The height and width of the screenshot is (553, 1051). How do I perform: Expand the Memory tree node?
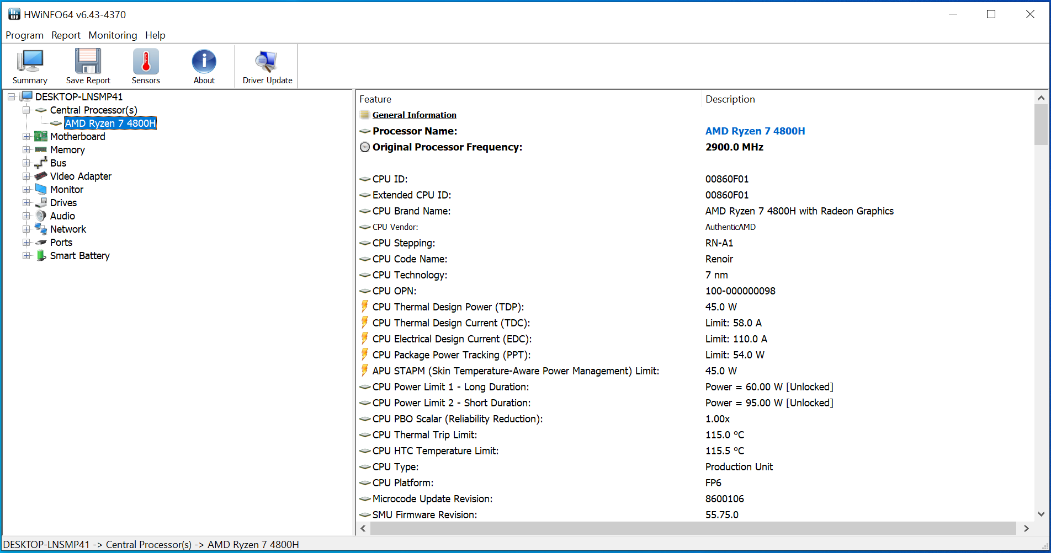click(x=26, y=150)
